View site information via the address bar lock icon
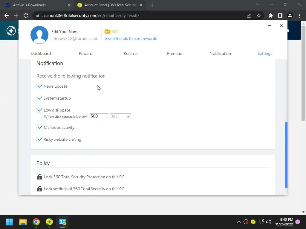306x229 pixels. point(38,16)
